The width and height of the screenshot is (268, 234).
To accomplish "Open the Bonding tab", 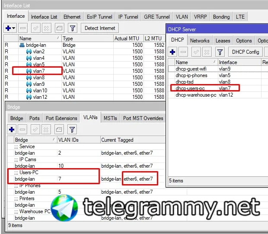I will coord(221,17).
